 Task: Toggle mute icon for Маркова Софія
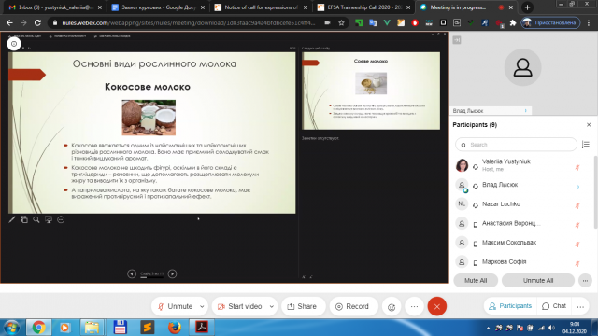point(577,263)
